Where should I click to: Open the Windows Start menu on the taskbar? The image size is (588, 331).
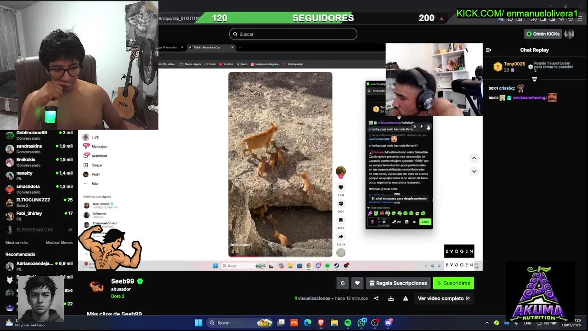pyautogui.click(x=198, y=323)
